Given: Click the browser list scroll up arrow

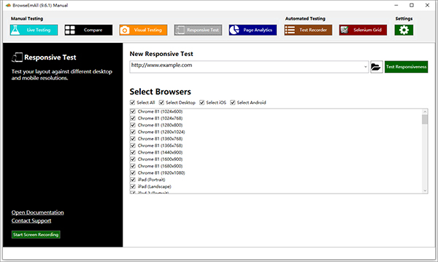Looking at the screenshot, I should click(425, 111).
